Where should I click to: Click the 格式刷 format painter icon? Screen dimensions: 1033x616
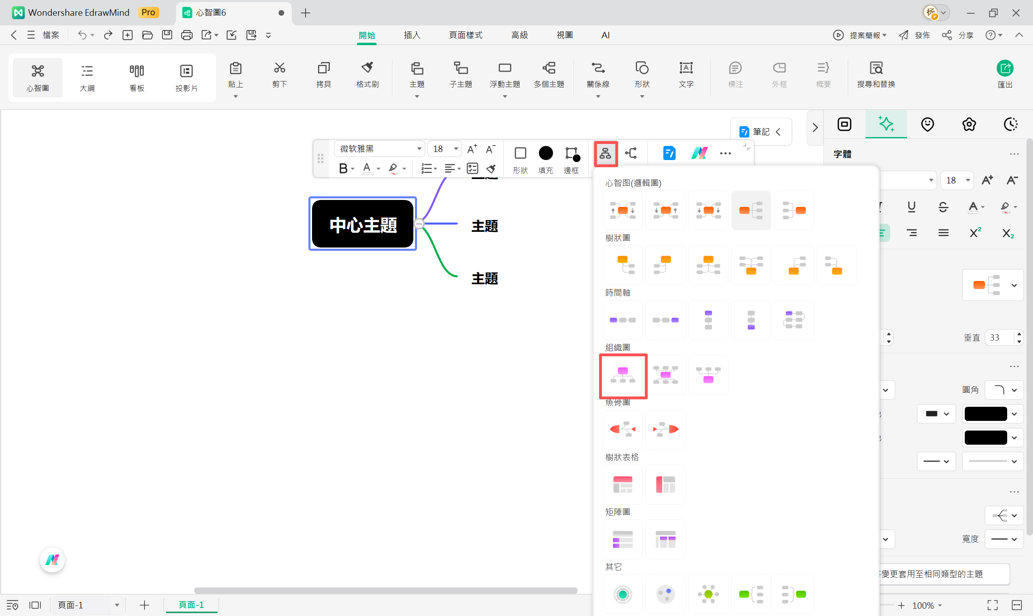367,75
